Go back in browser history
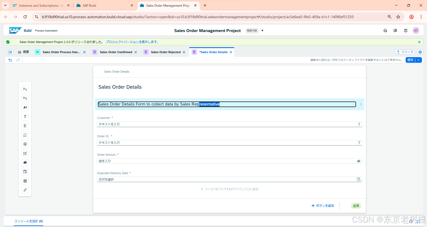 6,17
